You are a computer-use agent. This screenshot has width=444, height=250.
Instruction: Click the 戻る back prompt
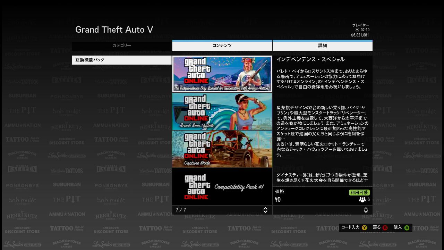(x=377, y=227)
